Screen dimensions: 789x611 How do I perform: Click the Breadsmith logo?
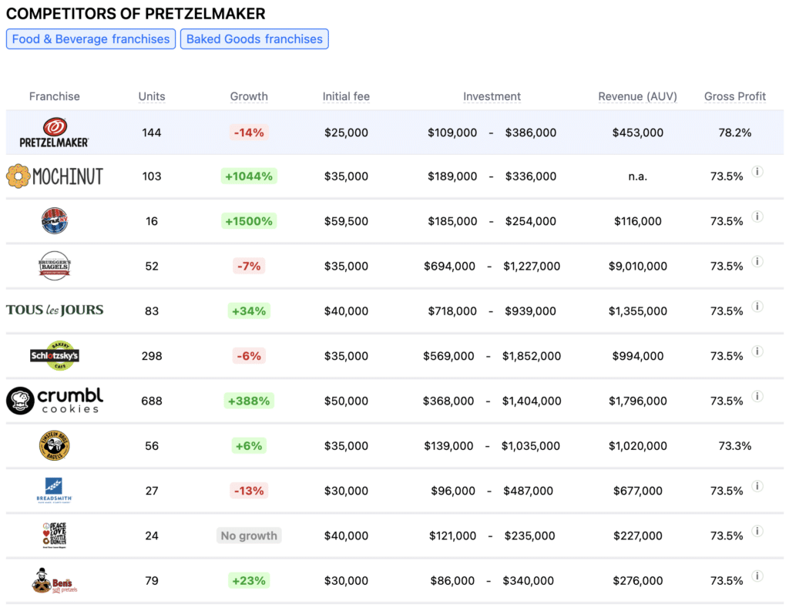(55, 490)
